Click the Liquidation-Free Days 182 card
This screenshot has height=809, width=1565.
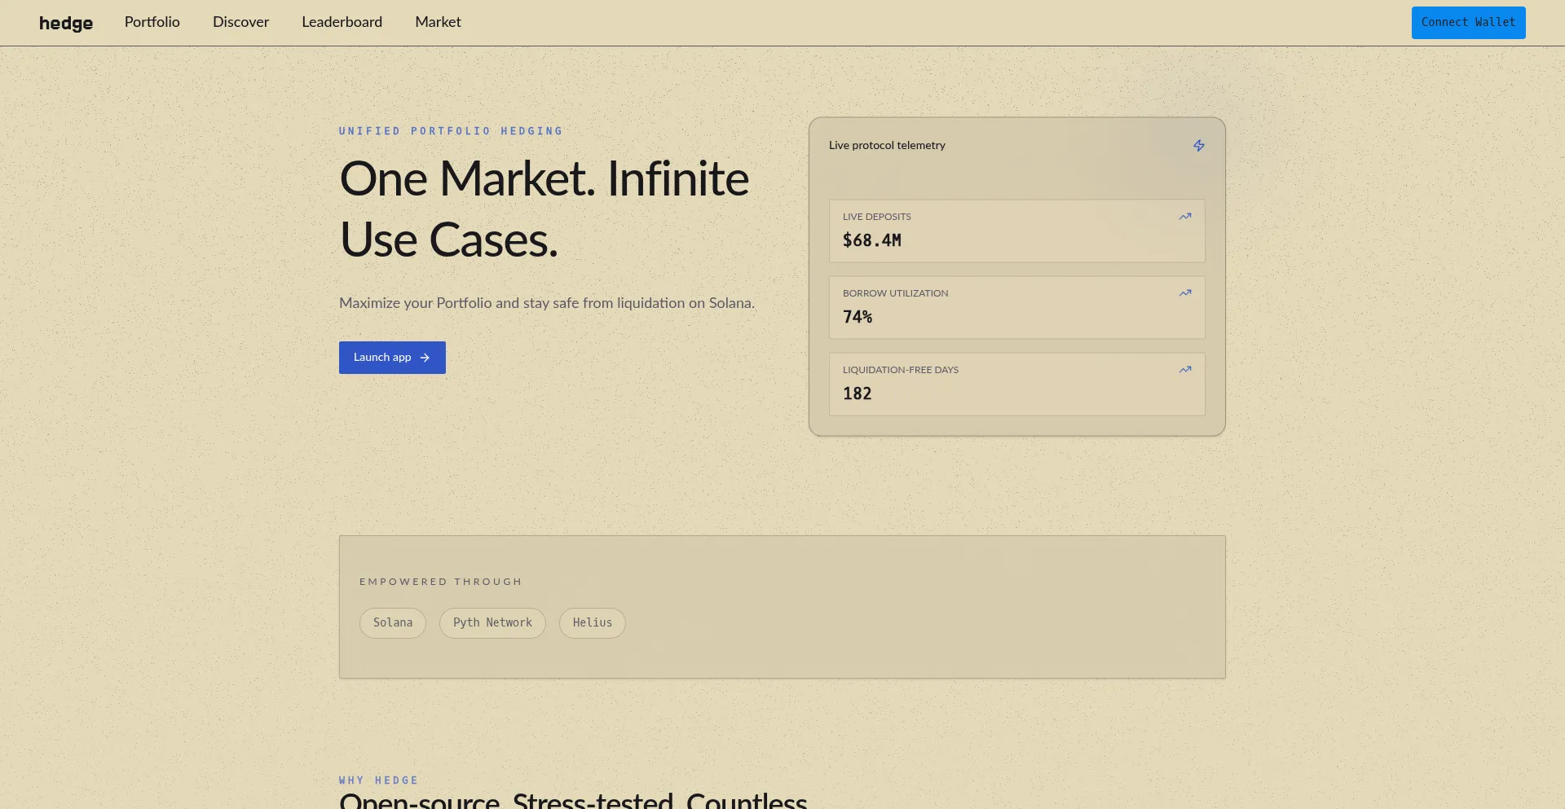1016,385
